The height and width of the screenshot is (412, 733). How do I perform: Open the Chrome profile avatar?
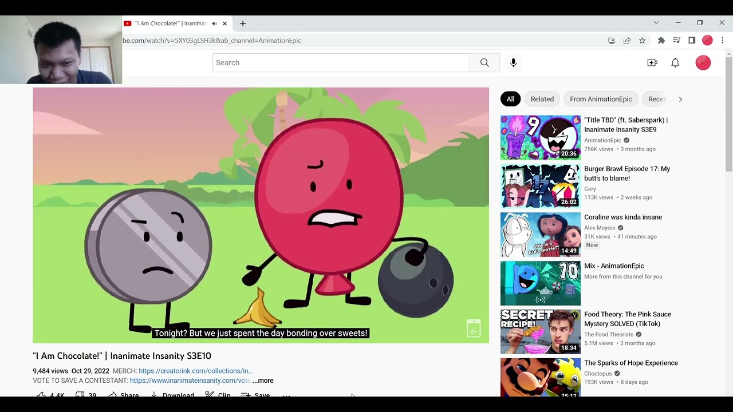pos(707,41)
